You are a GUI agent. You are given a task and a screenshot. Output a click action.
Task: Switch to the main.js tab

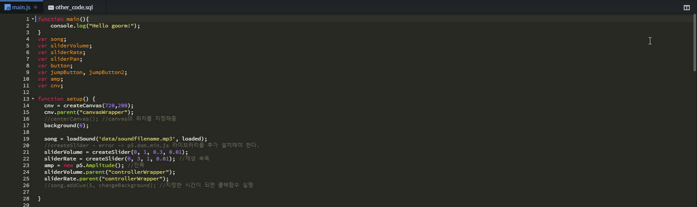pyautogui.click(x=22, y=7)
